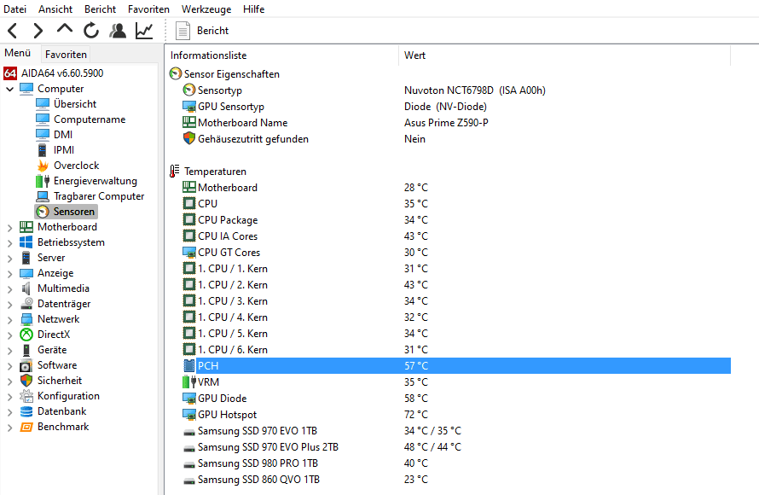Expand the DirectX tree node
This screenshot has height=495, width=759.
click(x=9, y=335)
